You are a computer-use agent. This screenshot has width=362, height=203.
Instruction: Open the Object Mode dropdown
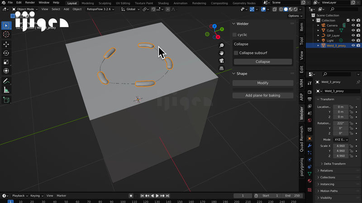[25, 9]
